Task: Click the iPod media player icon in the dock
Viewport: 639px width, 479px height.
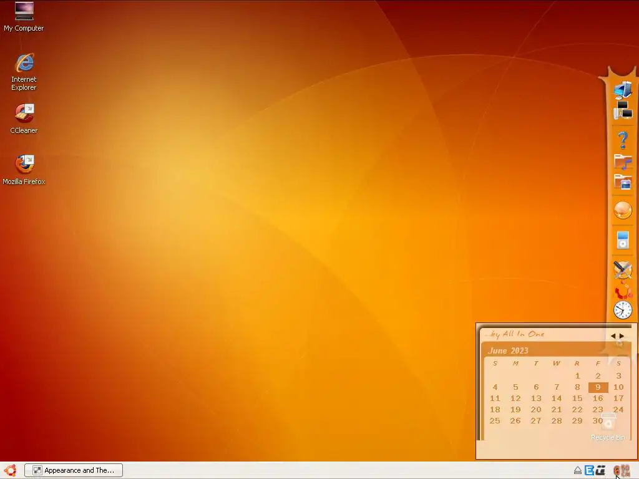Action: tap(623, 240)
